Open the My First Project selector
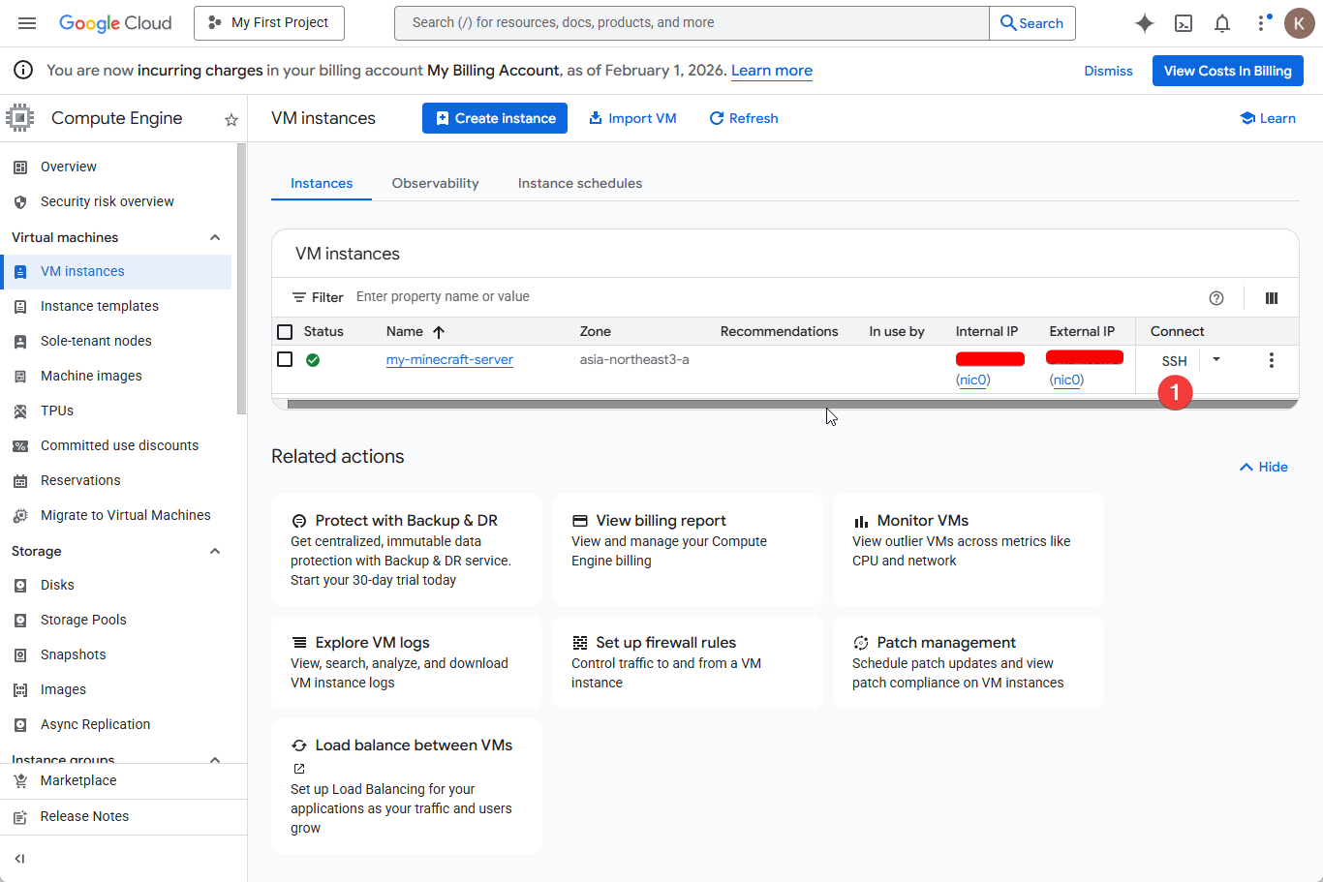 pos(269,23)
